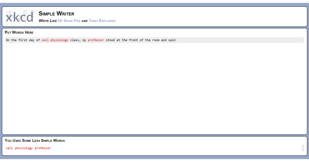Click the red word 'cell' in the text box
Screen dimensions: 309x162
pos(45,40)
